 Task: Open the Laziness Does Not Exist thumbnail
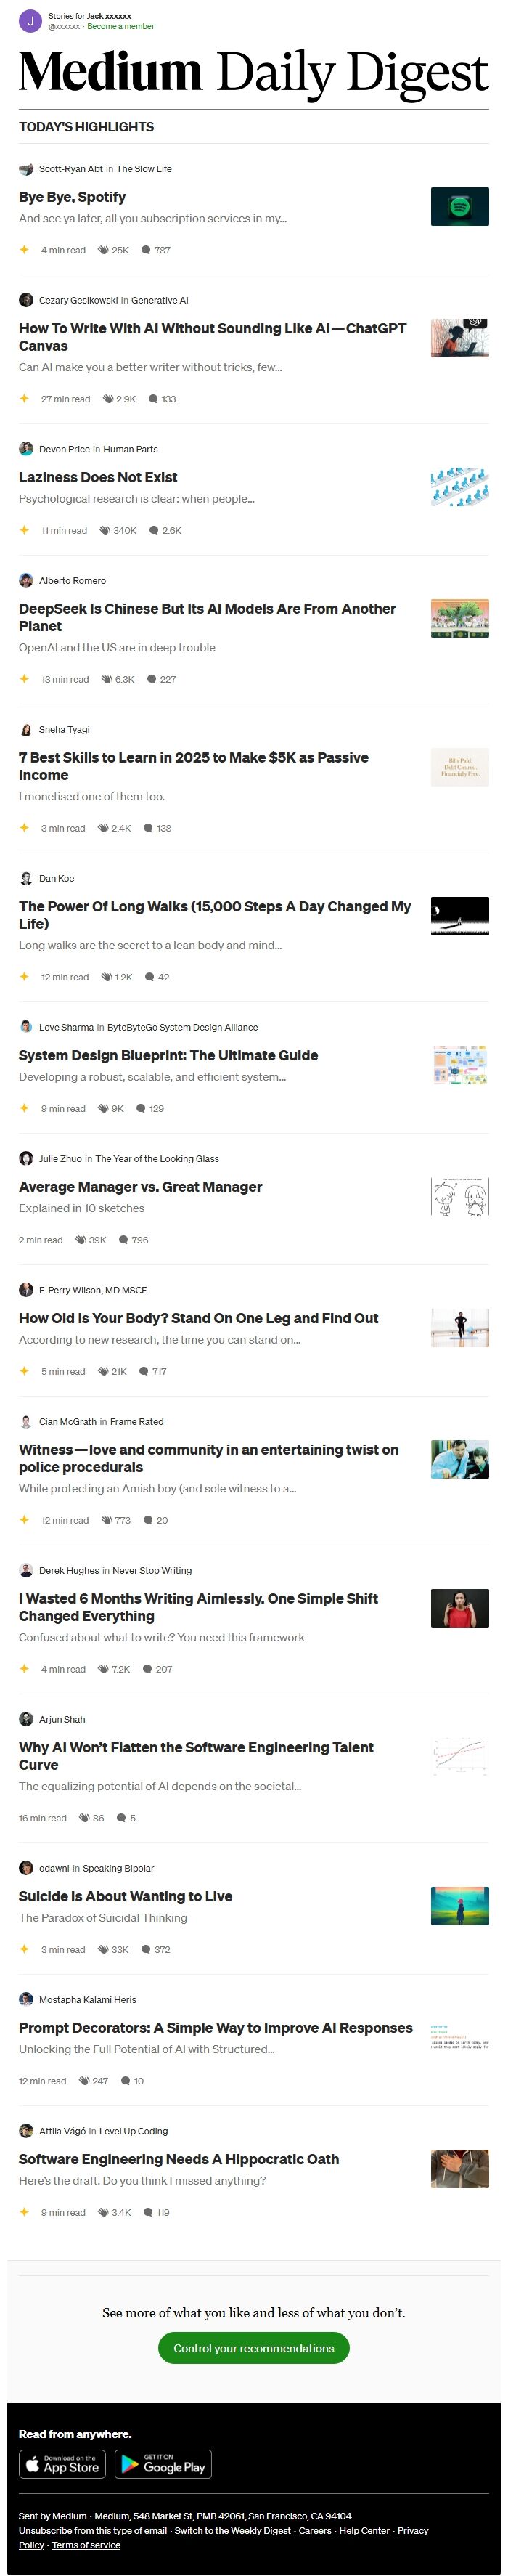(459, 486)
